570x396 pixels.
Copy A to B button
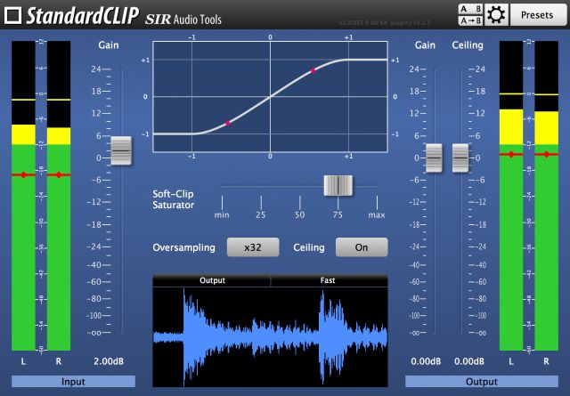(x=470, y=20)
